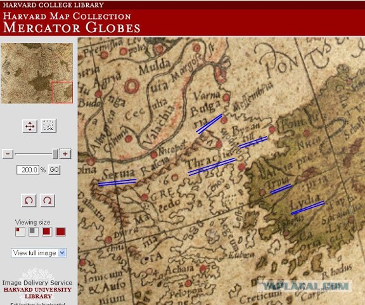Click the Image Delivery Service text
This screenshot has height=305, width=365.
click(x=37, y=283)
